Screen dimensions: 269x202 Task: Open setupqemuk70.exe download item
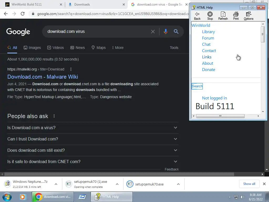tap(149, 184)
